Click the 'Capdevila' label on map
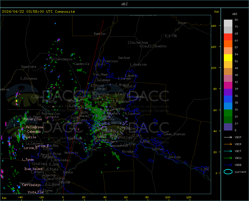 (x=82, y=64)
